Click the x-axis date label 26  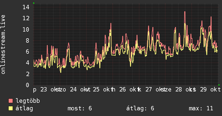[123, 90]
